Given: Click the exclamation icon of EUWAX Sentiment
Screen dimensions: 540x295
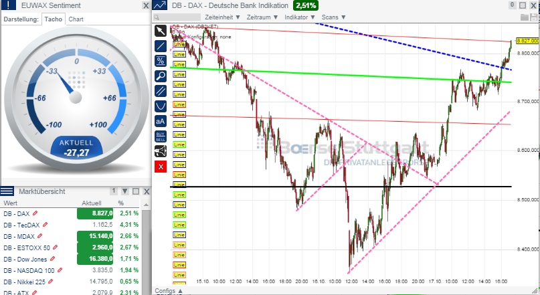Looking at the screenshot, I should (9, 5).
